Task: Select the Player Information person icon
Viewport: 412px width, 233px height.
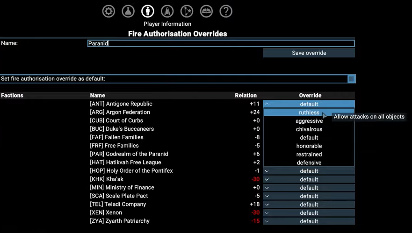Action: 148,11
